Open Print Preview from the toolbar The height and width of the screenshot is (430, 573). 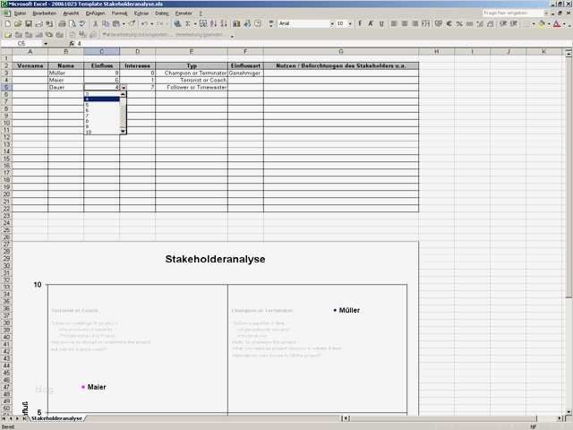[73, 24]
